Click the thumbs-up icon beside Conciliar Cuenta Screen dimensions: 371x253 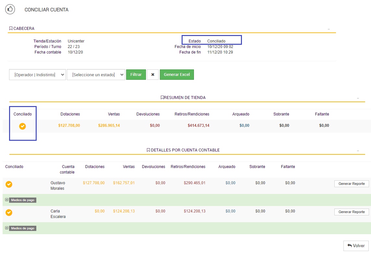[x=10, y=9]
